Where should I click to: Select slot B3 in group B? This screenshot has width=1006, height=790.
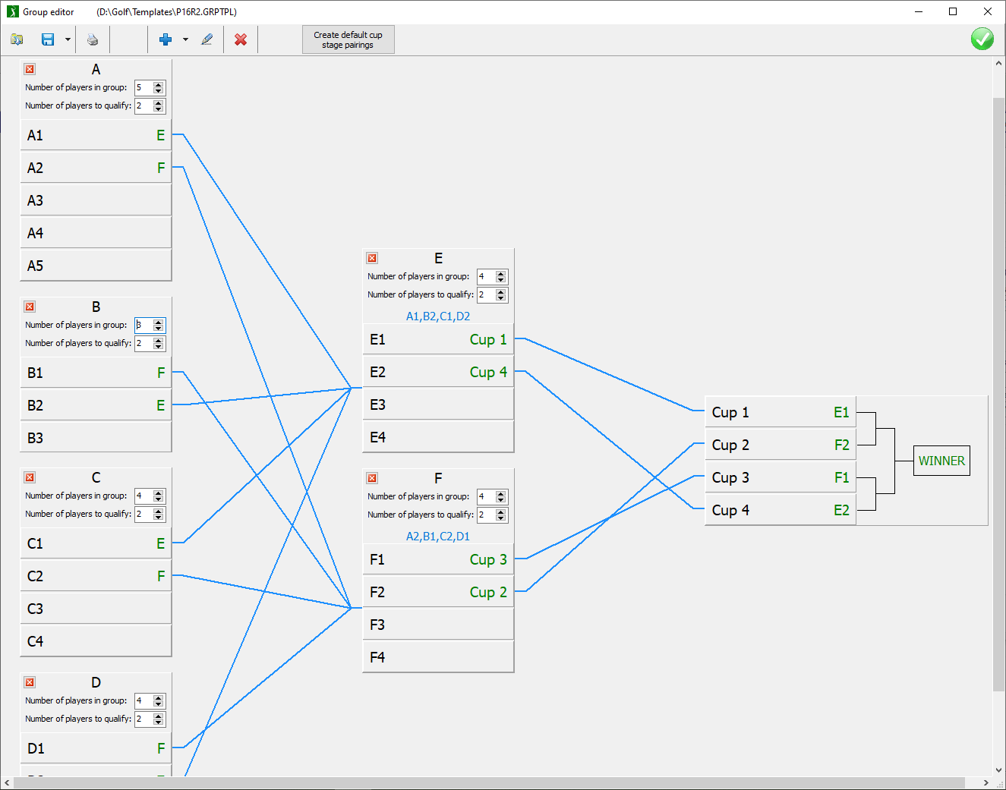pos(96,438)
